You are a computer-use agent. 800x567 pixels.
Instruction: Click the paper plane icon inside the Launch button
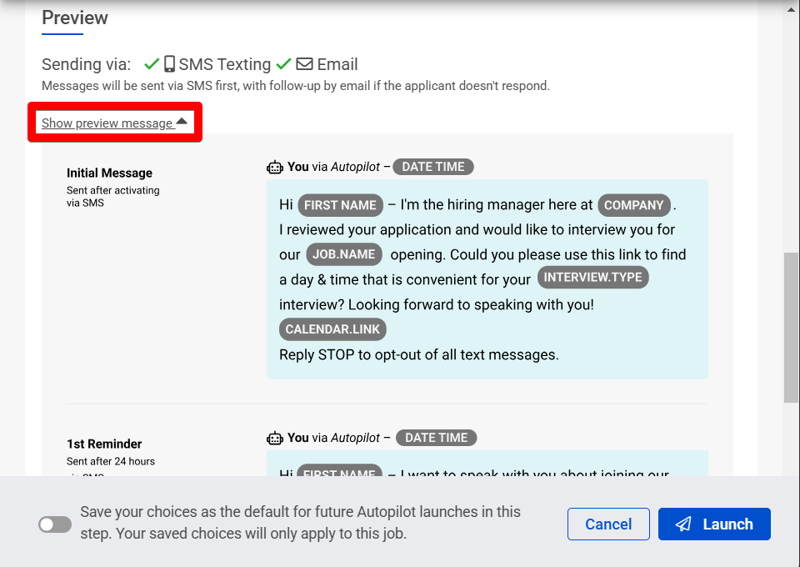pyautogui.click(x=683, y=524)
